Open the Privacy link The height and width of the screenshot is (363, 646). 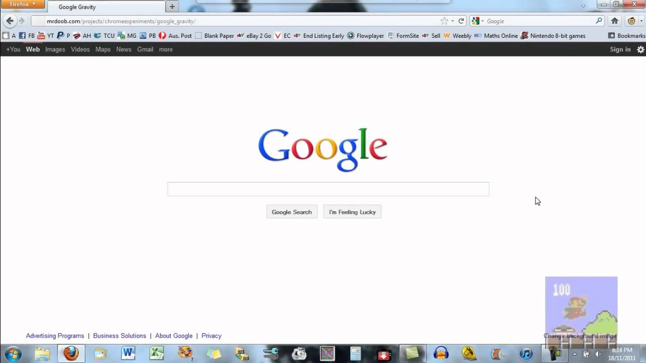[x=211, y=336]
